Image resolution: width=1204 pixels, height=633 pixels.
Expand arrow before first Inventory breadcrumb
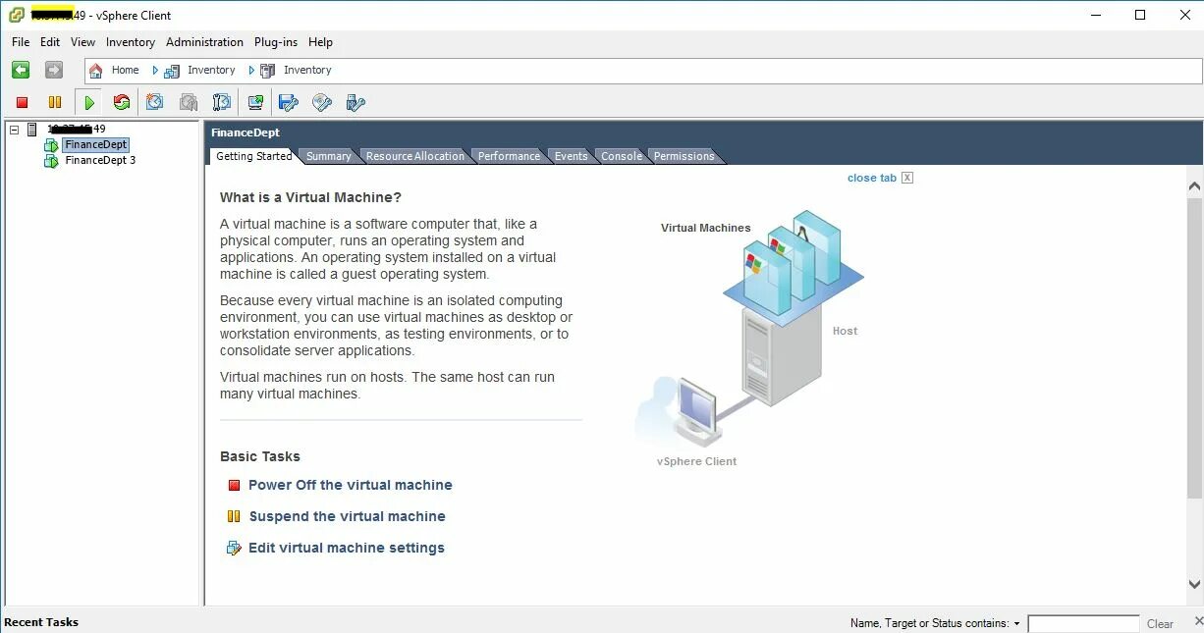[155, 71]
